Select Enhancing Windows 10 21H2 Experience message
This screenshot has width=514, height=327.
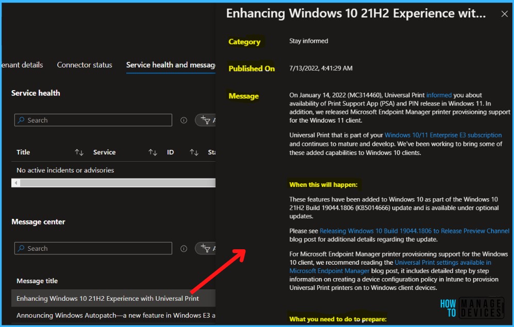coord(113,298)
